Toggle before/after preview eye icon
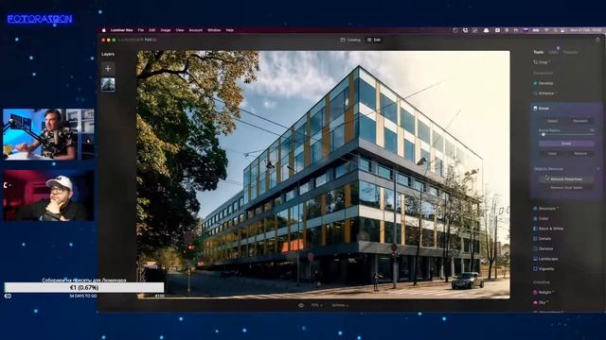606x340 pixels. [x=301, y=305]
